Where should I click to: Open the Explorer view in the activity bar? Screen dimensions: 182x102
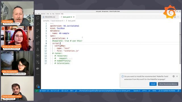click(38, 18)
